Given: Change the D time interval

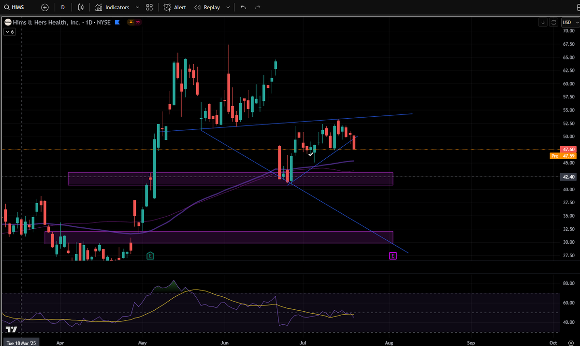Looking at the screenshot, I should click(63, 7).
